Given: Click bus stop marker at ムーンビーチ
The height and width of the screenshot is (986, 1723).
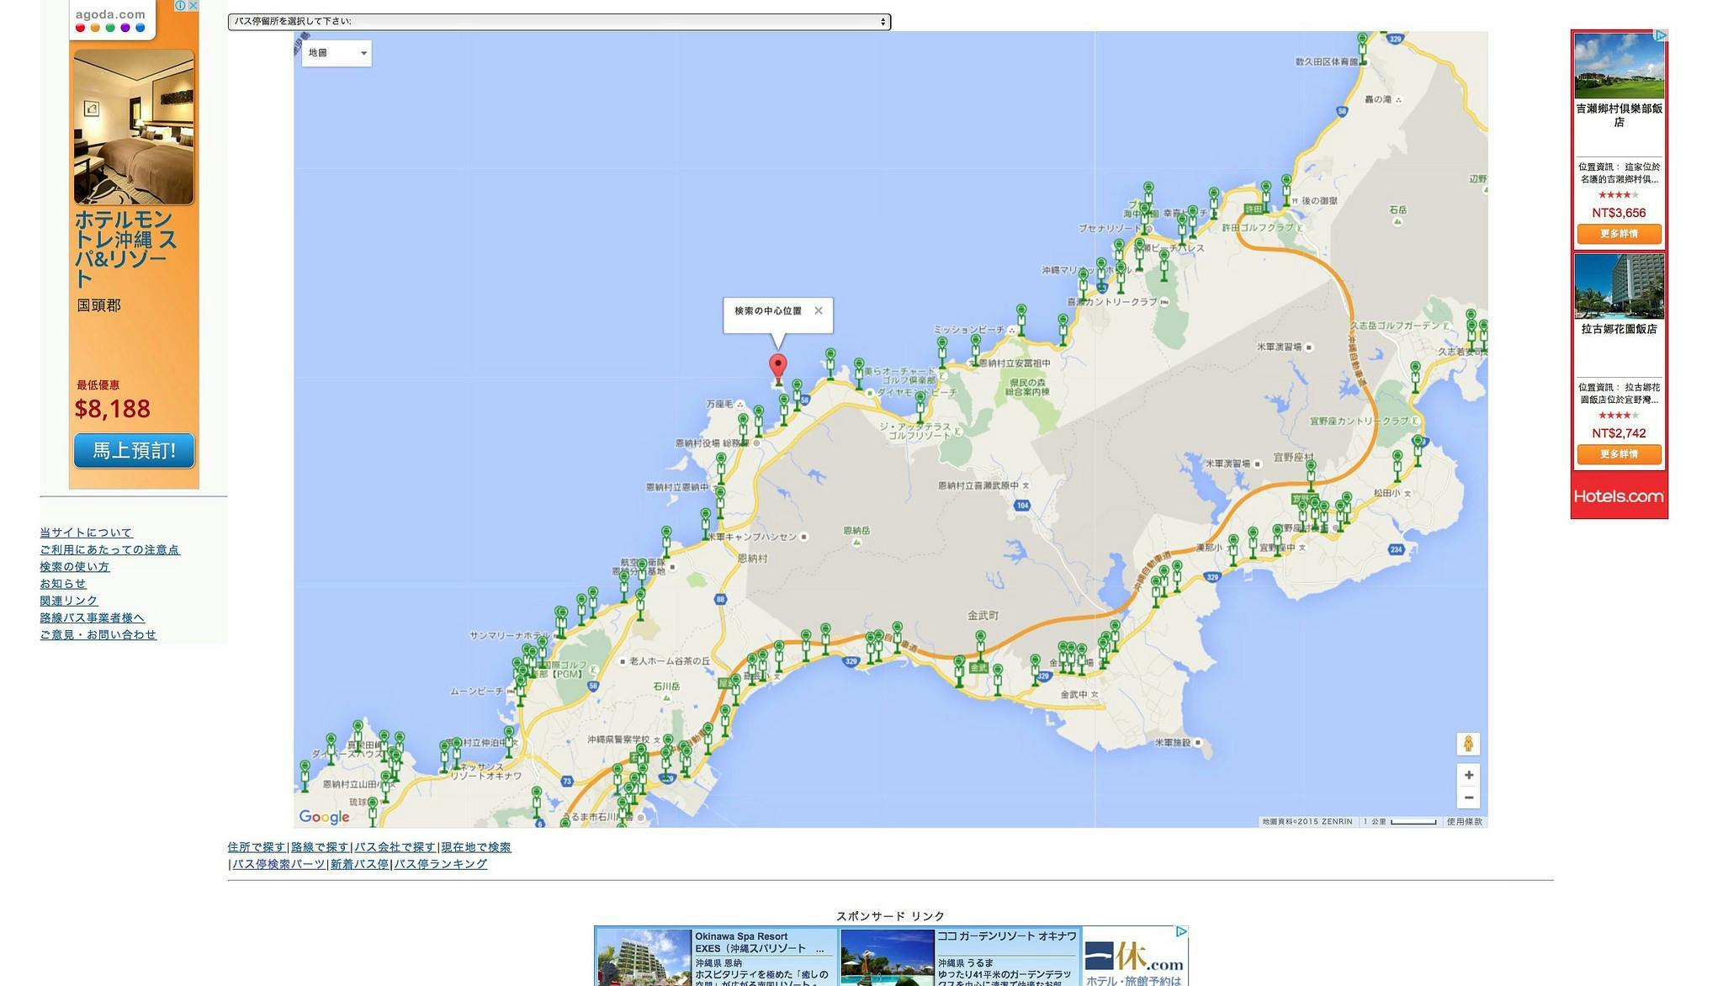Looking at the screenshot, I should [x=520, y=689].
